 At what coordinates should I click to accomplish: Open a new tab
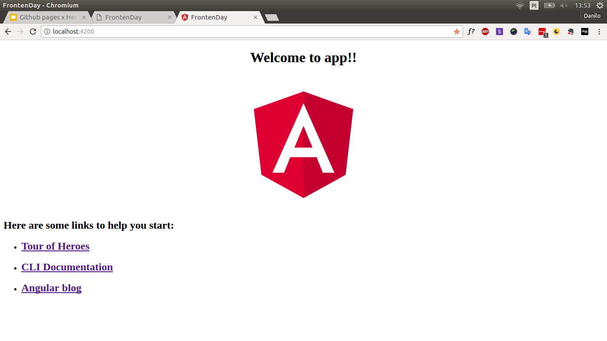272,17
